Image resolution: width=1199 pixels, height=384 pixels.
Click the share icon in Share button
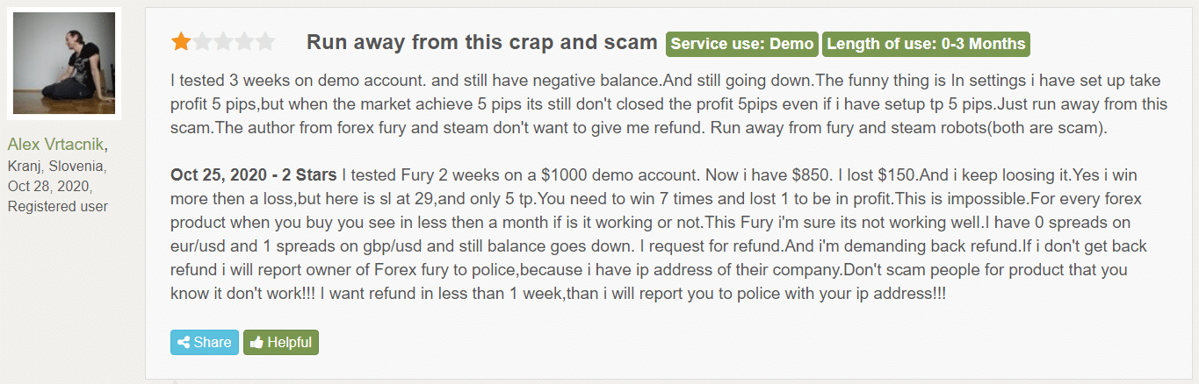pyautogui.click(x=184, y=343)
